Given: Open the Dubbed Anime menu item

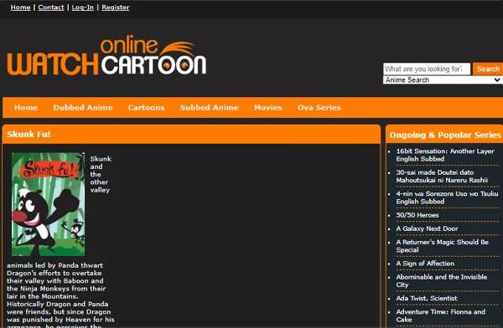Looking at the screenshot, I should pos(83,108).
